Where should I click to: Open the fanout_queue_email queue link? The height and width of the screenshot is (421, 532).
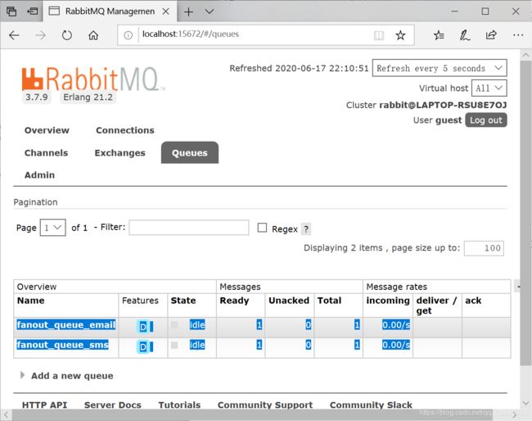pos(66,325)
